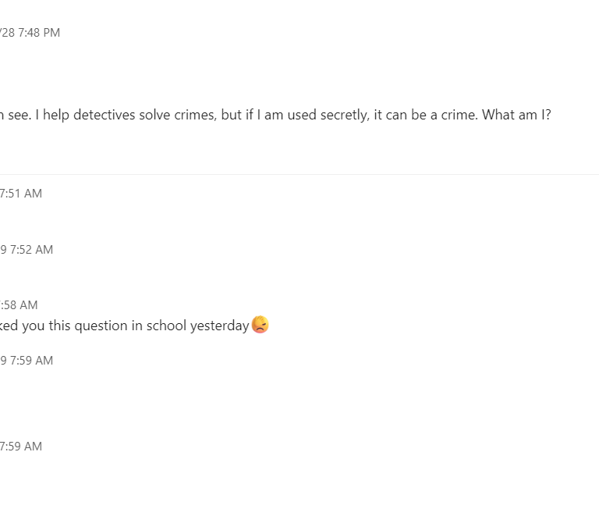The width and height of the screenshot is (599, 509).
Task: Click the sad face emoji after "yesterday"
Action: click(x=261, y=326)
